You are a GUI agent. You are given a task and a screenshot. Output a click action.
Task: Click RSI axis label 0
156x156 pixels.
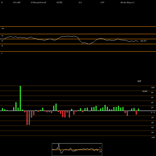pyautogui.click(x=2, y=53)
